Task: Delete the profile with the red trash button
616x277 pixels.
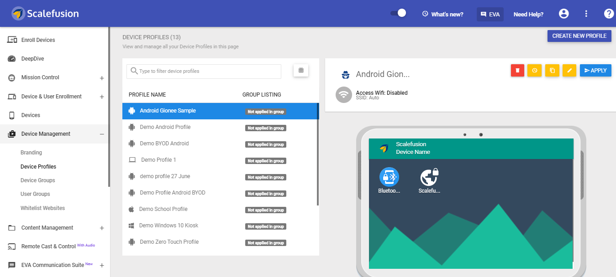Action: click(517, 70)
